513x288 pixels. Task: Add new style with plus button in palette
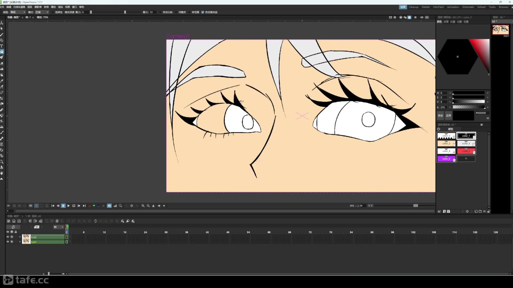point(466,159)
